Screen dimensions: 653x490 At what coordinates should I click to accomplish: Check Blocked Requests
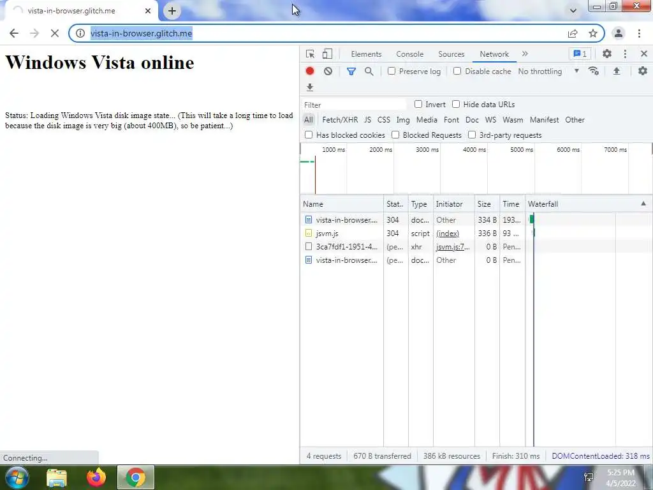pyautogui.click(x=395, y=135)
